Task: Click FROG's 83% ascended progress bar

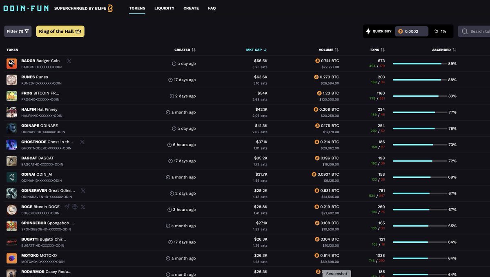Action: [420, 96]
